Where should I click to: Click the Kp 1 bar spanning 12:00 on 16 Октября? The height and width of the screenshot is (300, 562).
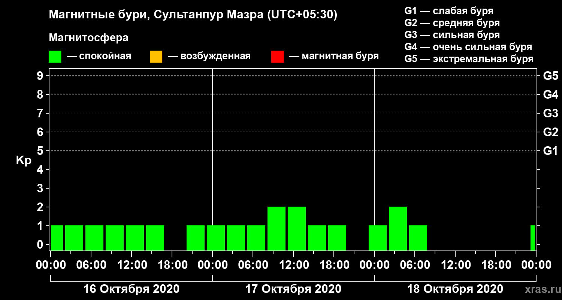[135, 238]
